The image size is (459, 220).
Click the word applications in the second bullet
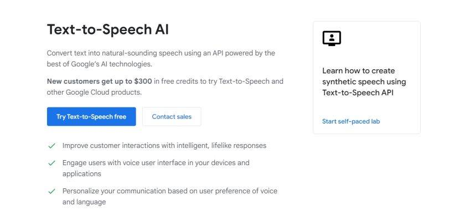[82, 173]
